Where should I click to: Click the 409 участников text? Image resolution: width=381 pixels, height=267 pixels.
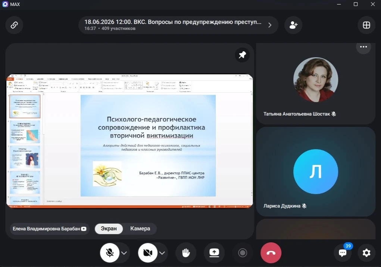[x=118, y=28]
